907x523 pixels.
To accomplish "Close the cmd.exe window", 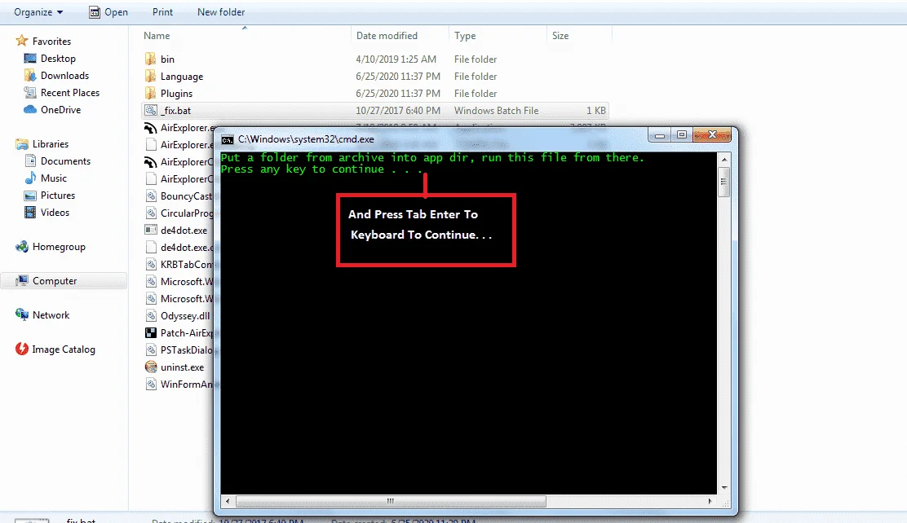I will 712,135.
